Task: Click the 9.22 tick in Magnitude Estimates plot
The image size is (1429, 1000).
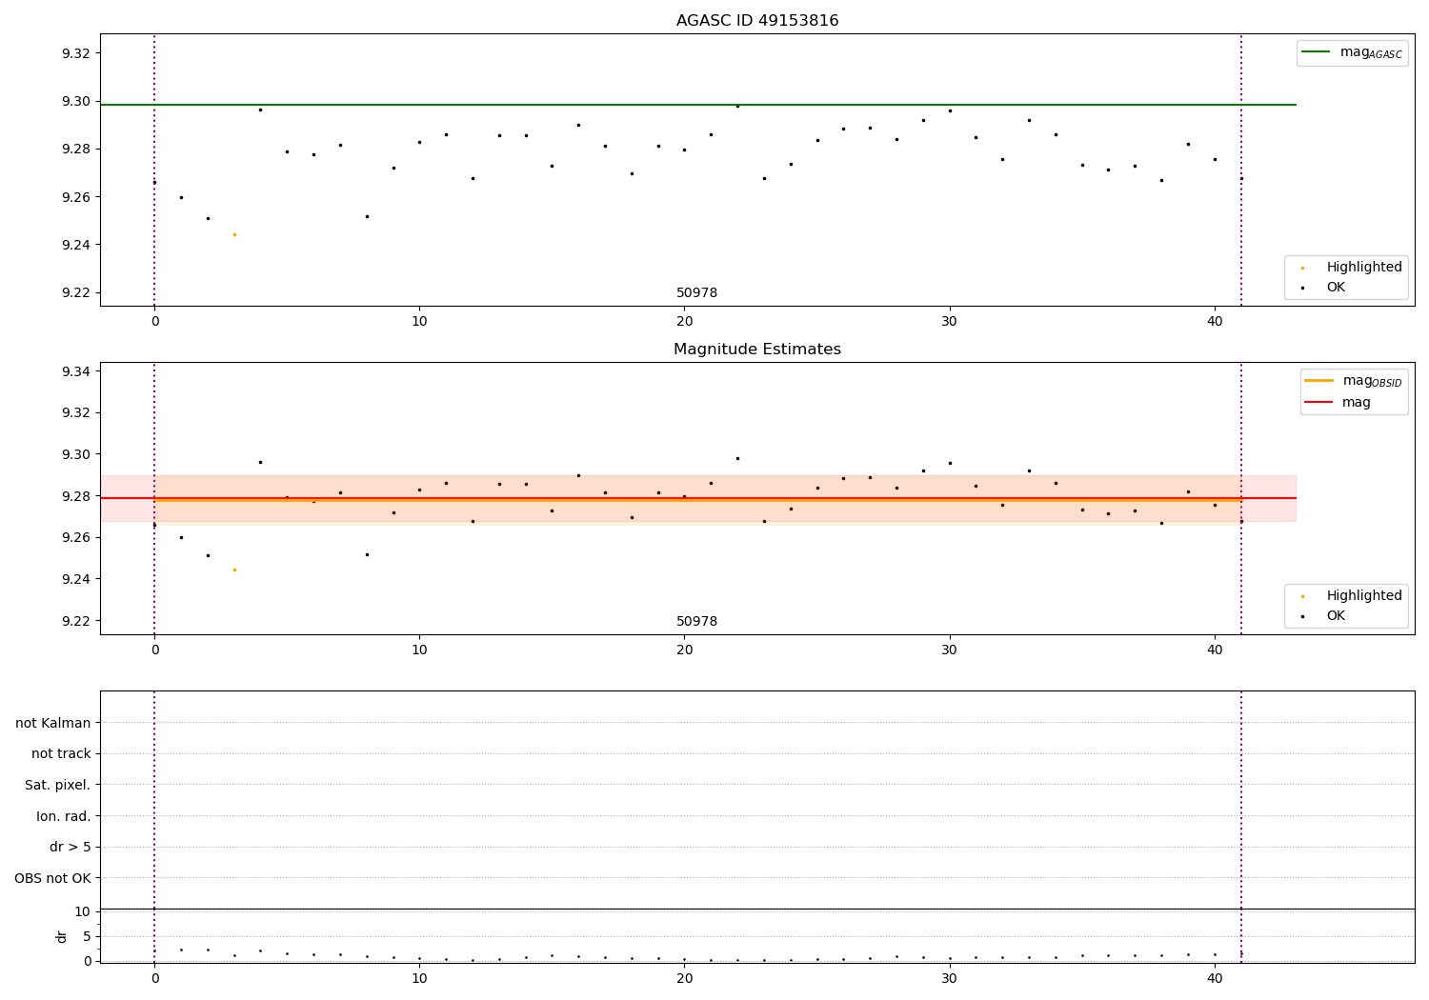Action: coord(75,621)
